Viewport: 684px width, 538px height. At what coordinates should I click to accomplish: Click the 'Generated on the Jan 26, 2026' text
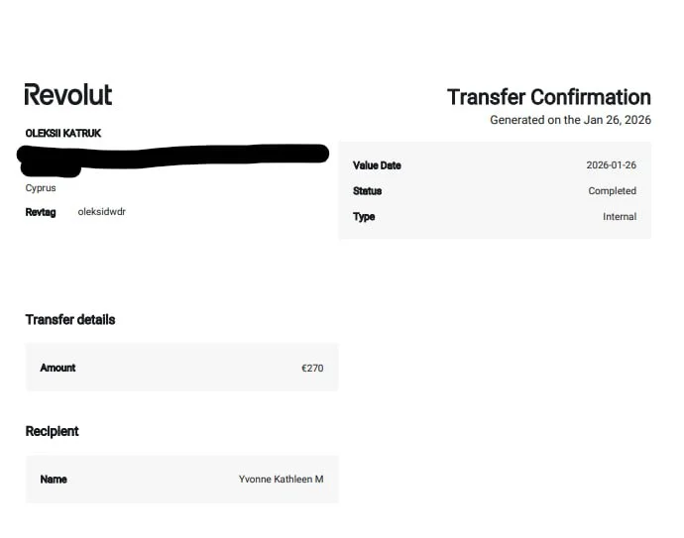pyautogui.click(x=570, y=120)
